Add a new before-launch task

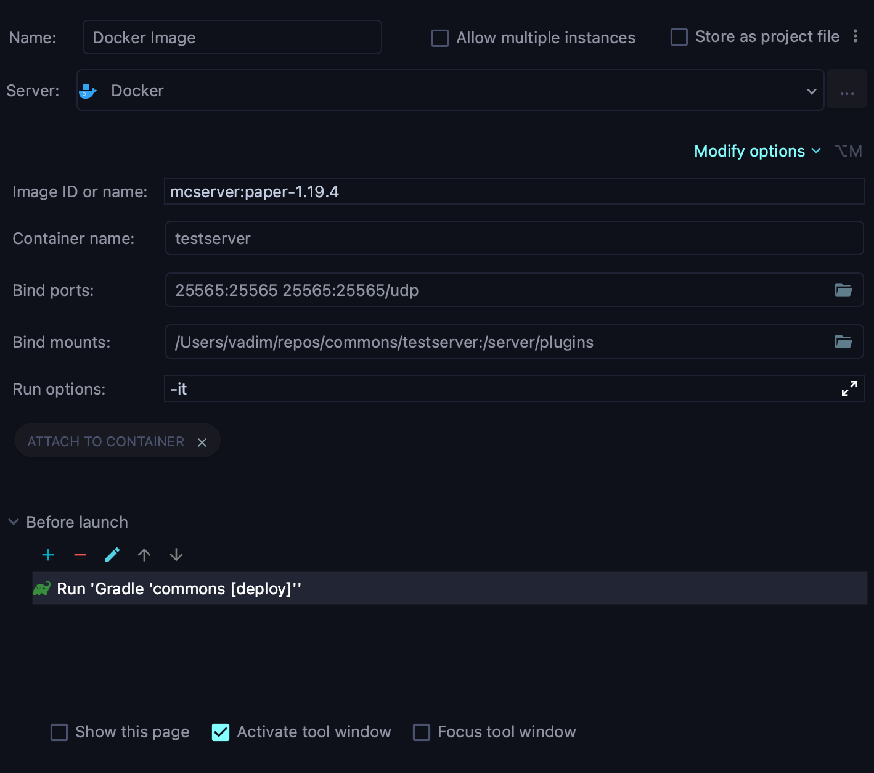click(48, 555)
